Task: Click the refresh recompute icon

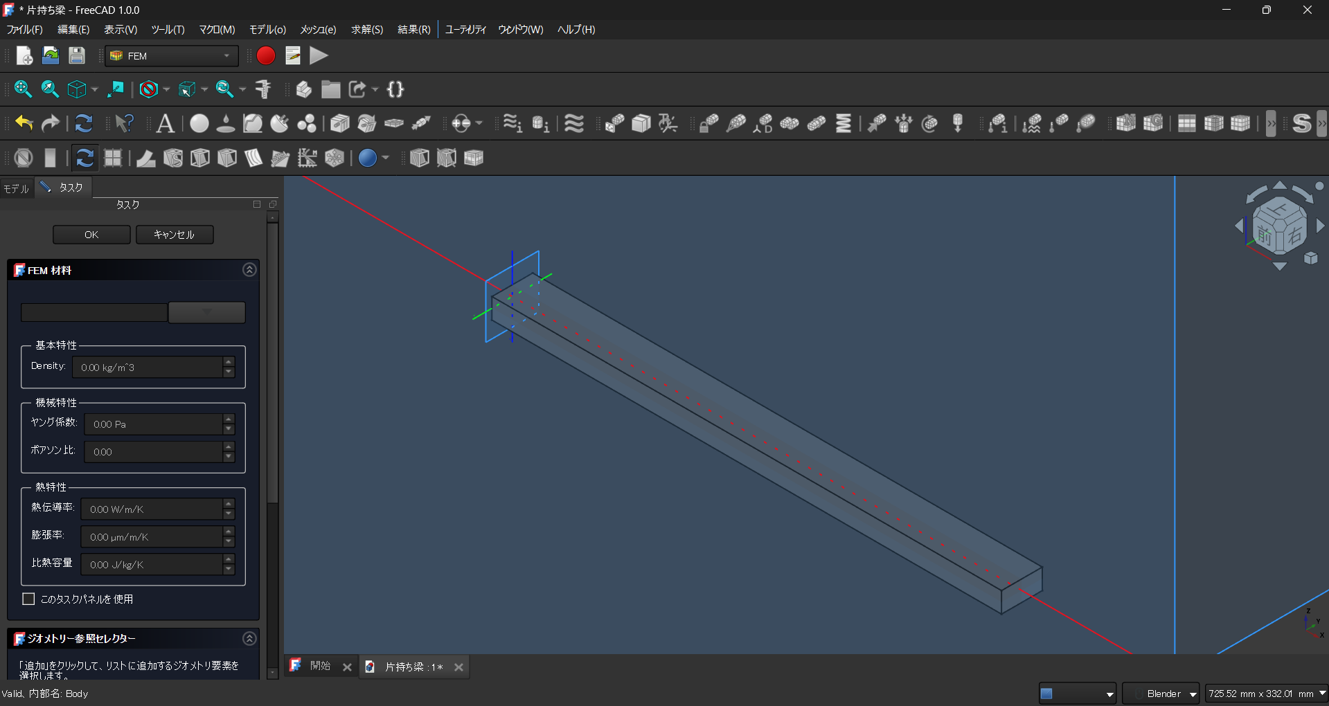Action: [84, 123]
